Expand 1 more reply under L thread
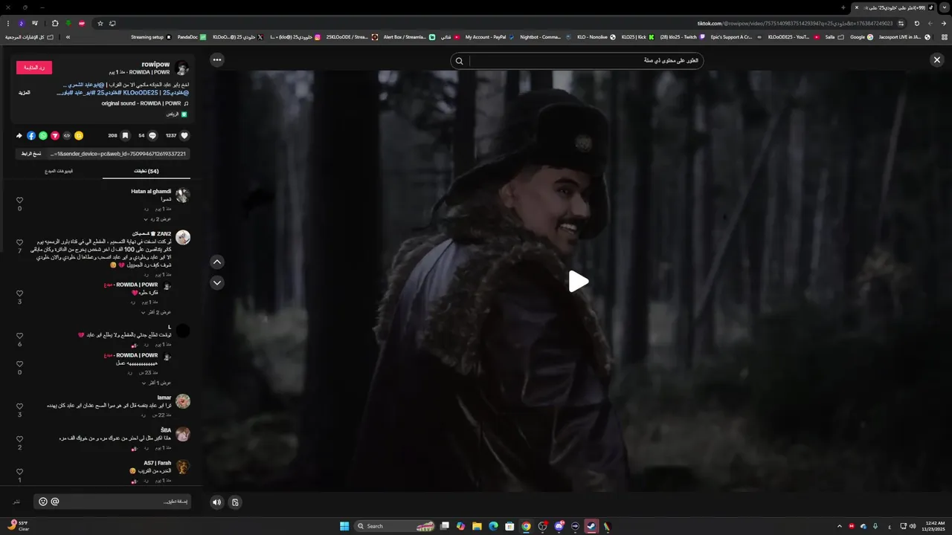952x535 pixels. [x=158, y=383]
